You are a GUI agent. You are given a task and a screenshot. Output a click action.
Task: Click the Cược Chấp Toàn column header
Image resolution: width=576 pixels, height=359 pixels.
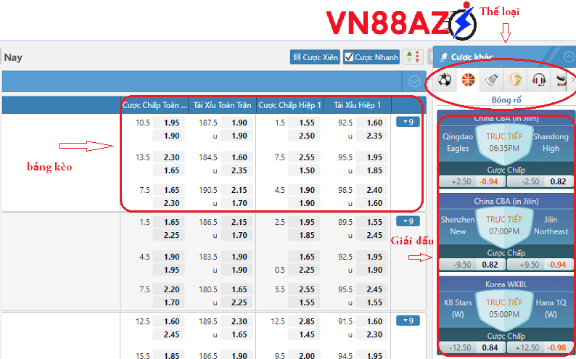pos(155,105)
